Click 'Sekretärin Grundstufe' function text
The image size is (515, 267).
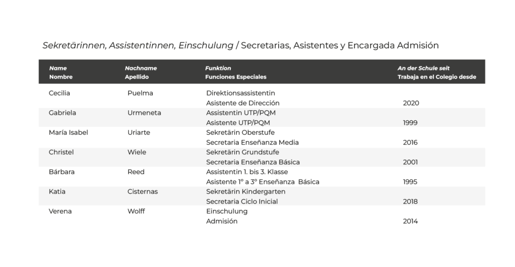tap(242, 152)
